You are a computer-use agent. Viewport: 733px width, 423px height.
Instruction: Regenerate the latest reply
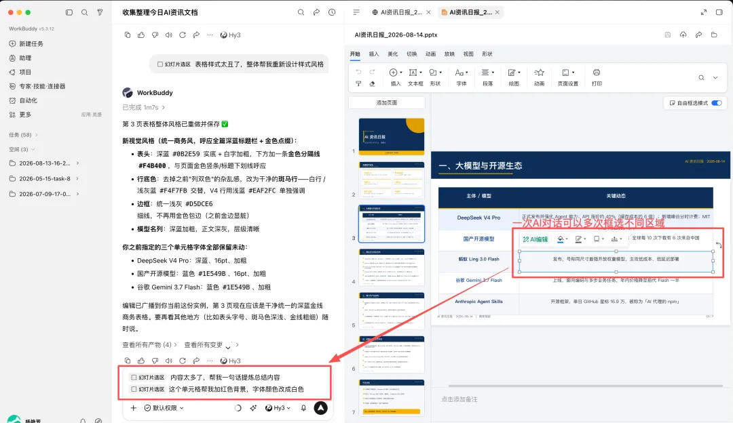183,361
